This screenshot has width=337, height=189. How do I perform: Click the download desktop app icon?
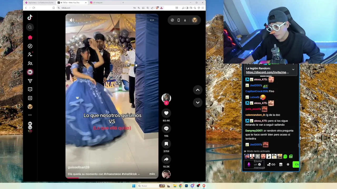[185, 20]
